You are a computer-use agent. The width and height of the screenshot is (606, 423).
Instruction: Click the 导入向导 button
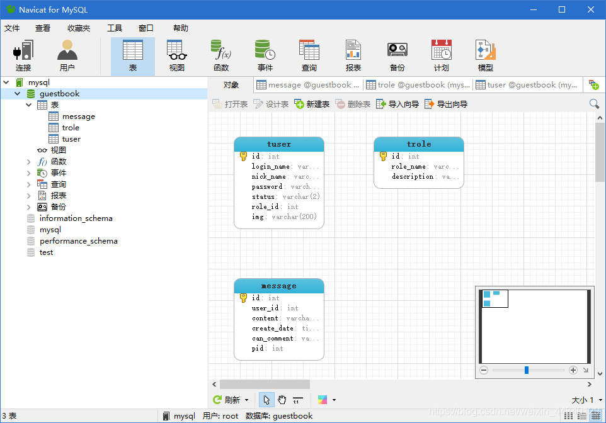(397, 104)
